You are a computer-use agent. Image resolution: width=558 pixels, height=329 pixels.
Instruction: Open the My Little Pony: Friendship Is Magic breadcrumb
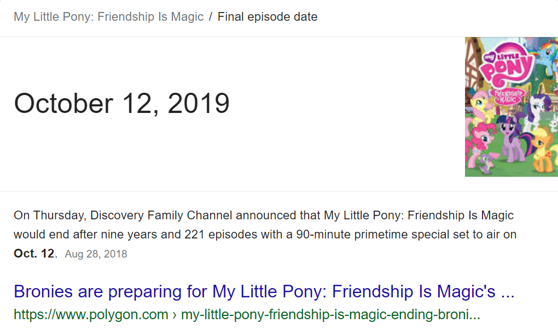point(108,16)
